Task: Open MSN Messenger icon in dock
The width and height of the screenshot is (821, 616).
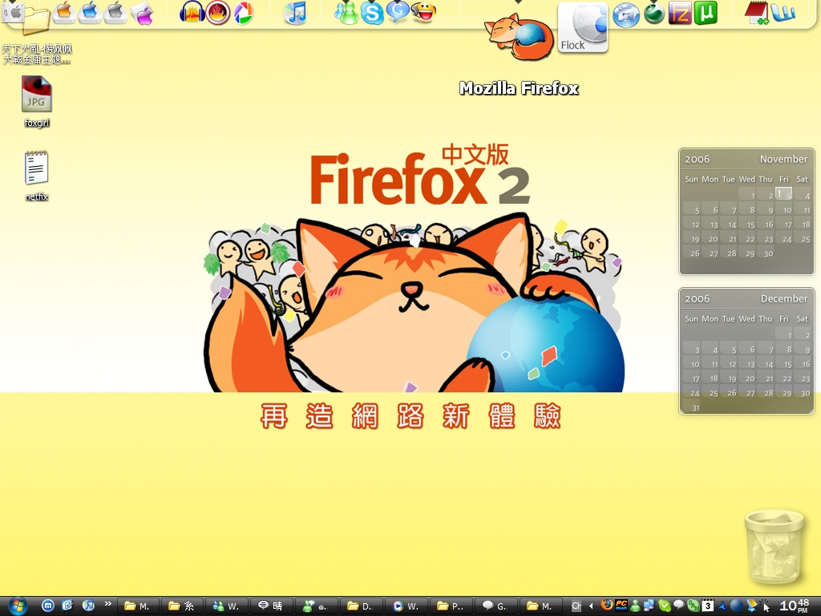Action: (346, 12)
